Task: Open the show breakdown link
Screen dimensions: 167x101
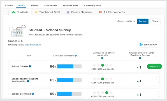Action: pos(33,45)
